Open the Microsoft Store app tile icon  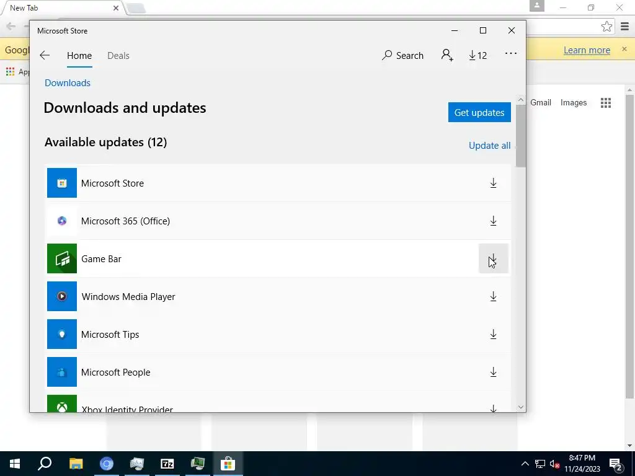pos(62,183)
